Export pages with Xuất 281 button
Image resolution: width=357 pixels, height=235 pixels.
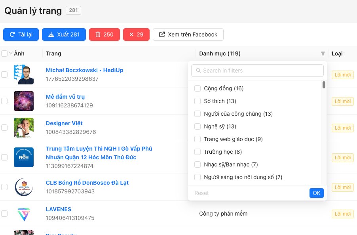click(64, 34)
